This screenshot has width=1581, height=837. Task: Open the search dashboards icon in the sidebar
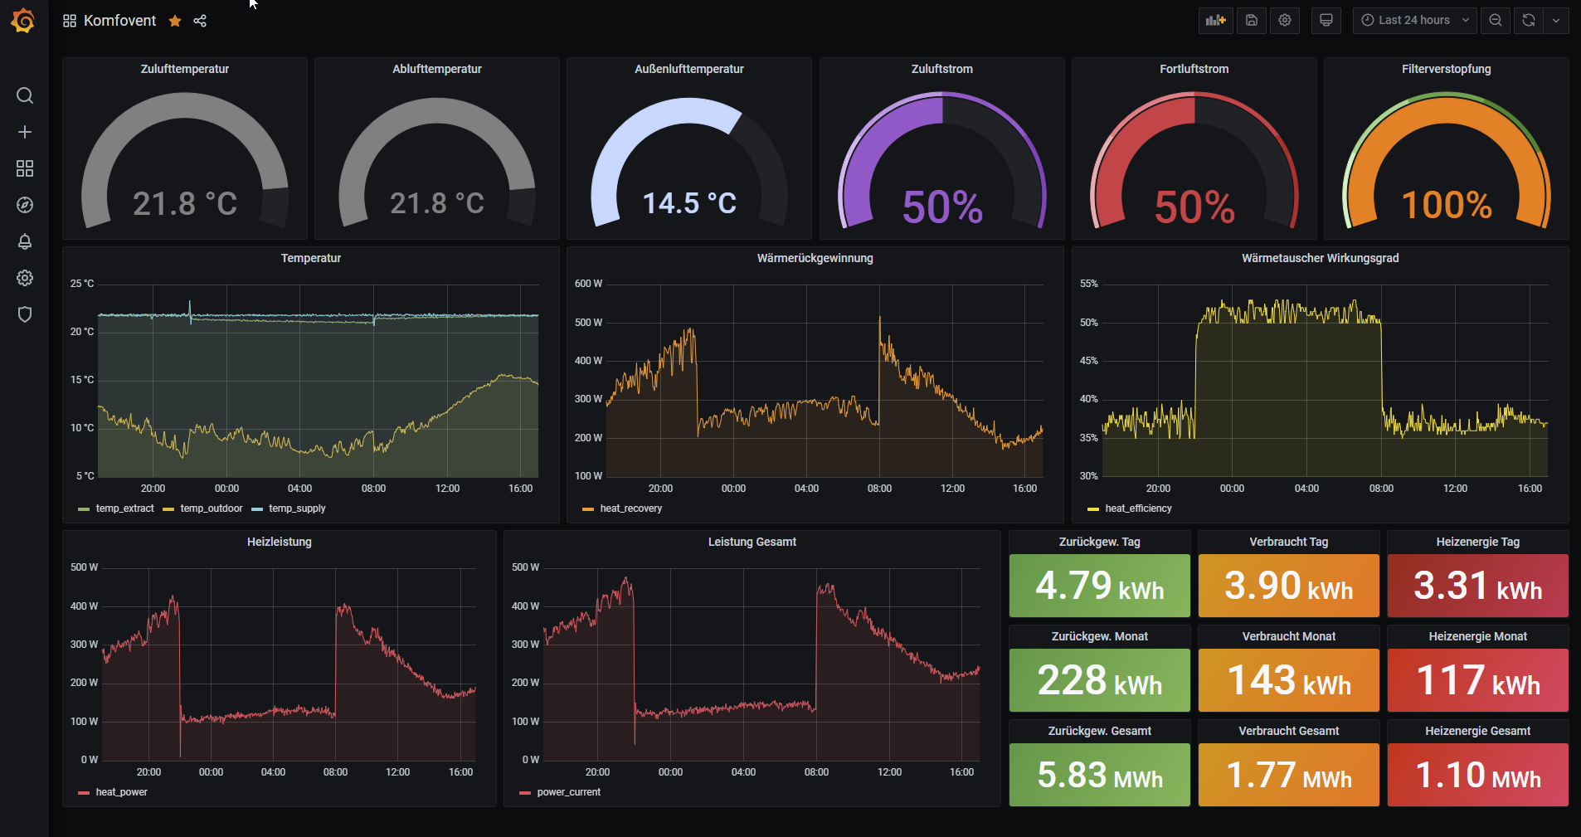[x=25, y=95]
